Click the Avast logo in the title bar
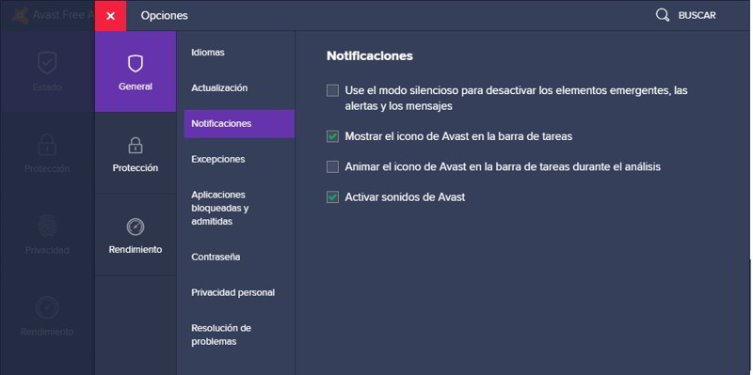The width and height of the screenshot is (753, 375). click(x=20, y=15)
